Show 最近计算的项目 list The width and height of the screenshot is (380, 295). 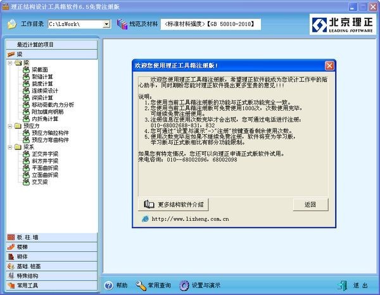tap(52, 44)
